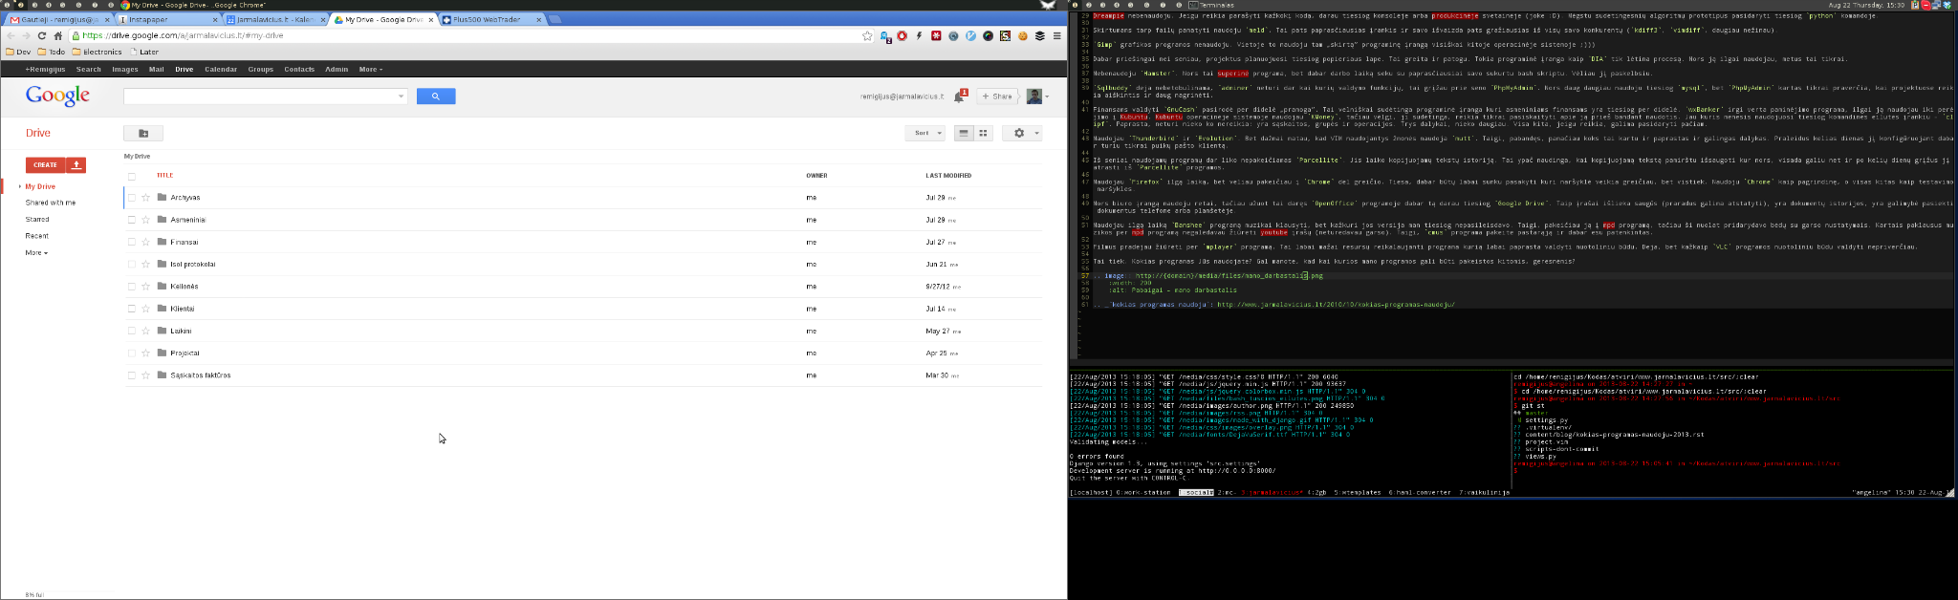Star the Finansai folder
Screen dimensions: 1958x600
146,242
